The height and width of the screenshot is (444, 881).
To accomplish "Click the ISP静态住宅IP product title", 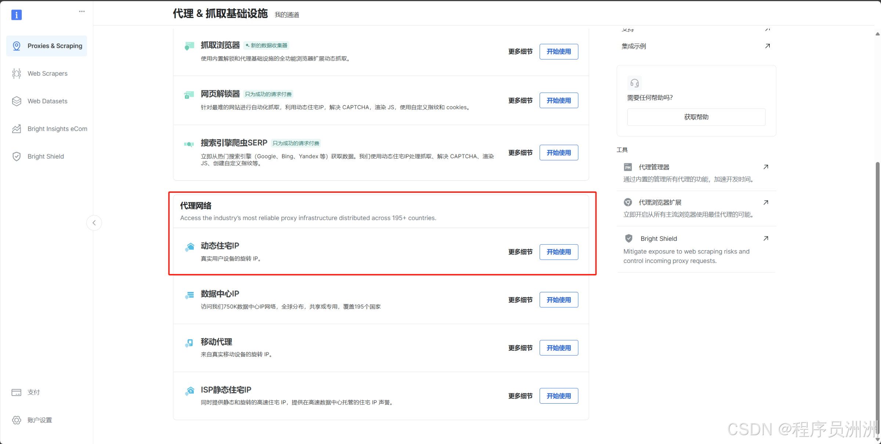I will coord(226,390).
